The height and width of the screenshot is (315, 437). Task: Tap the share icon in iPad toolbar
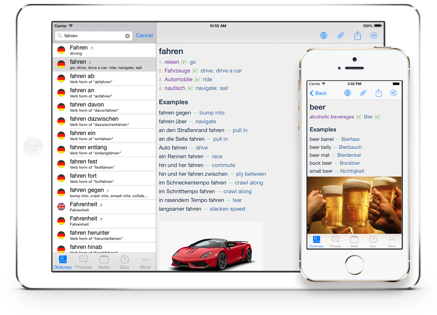(x=357, y=35)
